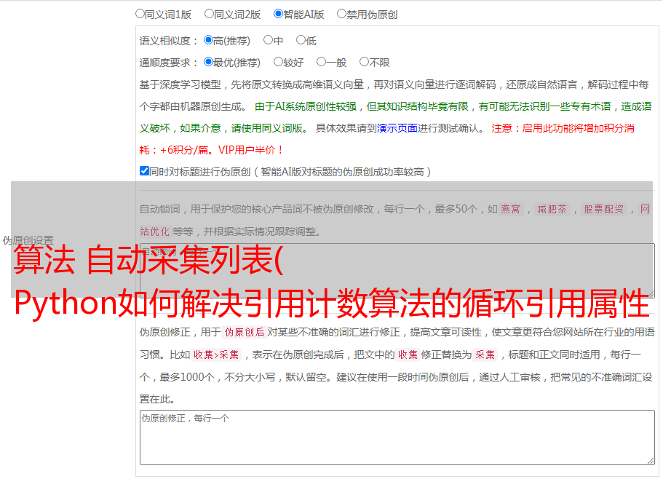This screenshot has height=479, width=663.
Task: Select 不限 for 通顺度要求
Action: pos(364,63)
